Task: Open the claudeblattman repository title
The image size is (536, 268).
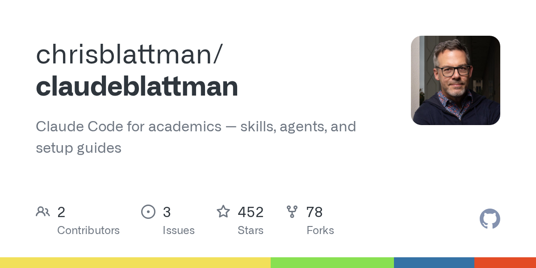Action: click(137, 87)
